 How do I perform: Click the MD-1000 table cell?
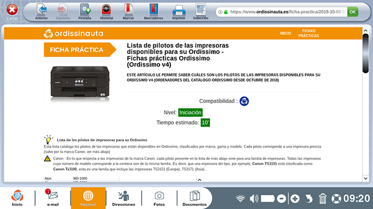point(80,178)
